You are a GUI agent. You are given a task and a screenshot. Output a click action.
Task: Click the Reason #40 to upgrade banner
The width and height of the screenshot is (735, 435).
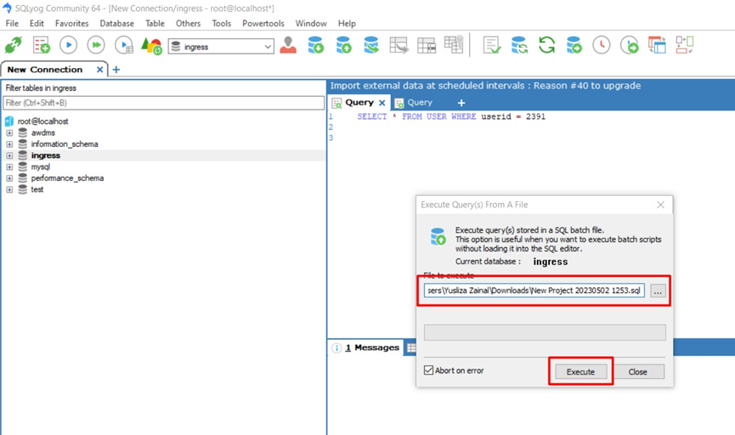pos(485,86)
